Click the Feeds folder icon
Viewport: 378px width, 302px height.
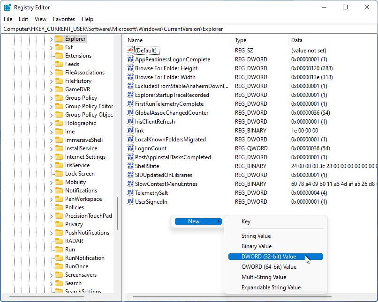pyautogui.click(x=59, y=64)
